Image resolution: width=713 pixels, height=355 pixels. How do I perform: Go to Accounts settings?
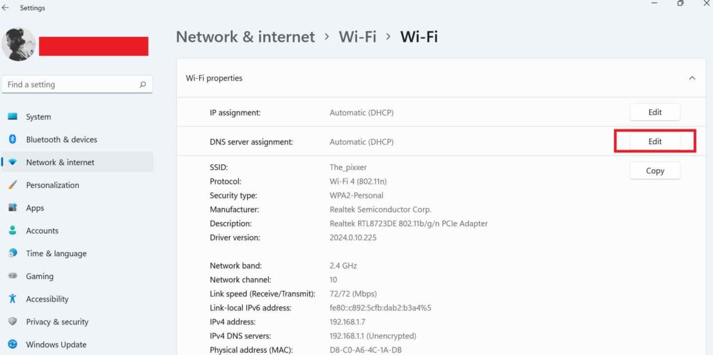coord(42,230)
